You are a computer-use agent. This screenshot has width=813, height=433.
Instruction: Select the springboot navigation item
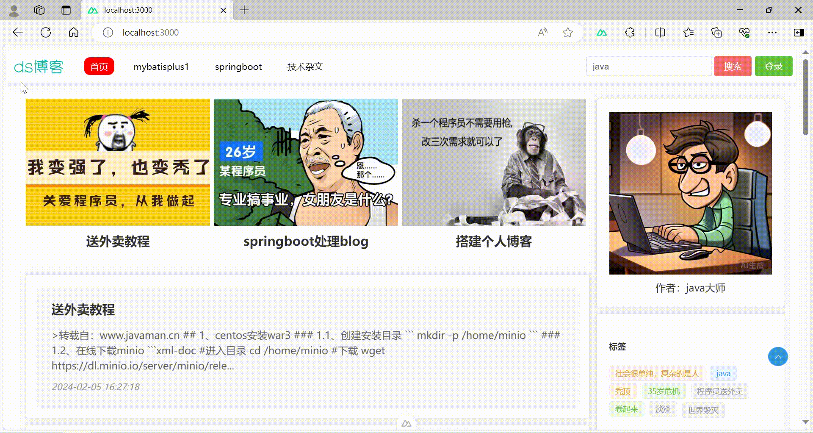238,67
